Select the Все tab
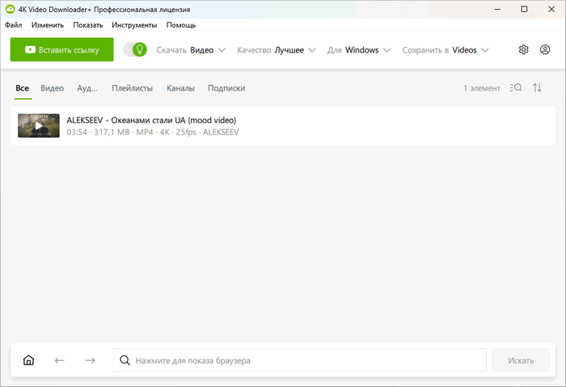This screenshot has width=566, height=387. click(x=22, y=88)
